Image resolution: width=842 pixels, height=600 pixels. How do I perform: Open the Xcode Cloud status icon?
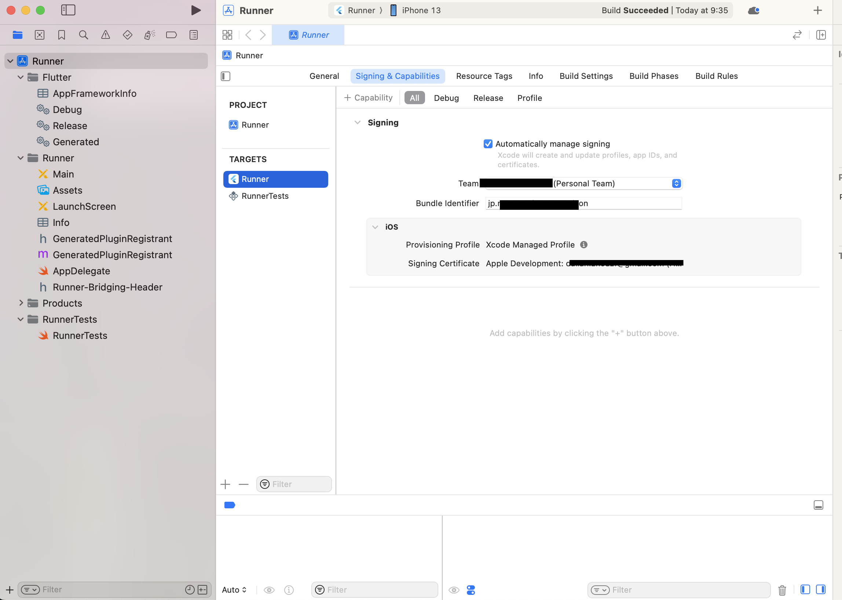click(754, 10)
